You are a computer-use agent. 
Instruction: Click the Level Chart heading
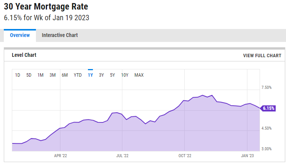tap(24, 55)
